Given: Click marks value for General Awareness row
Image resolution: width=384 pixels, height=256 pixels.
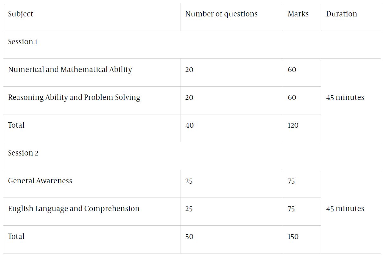Looking at the screenshot, I should tap(291, 181).
